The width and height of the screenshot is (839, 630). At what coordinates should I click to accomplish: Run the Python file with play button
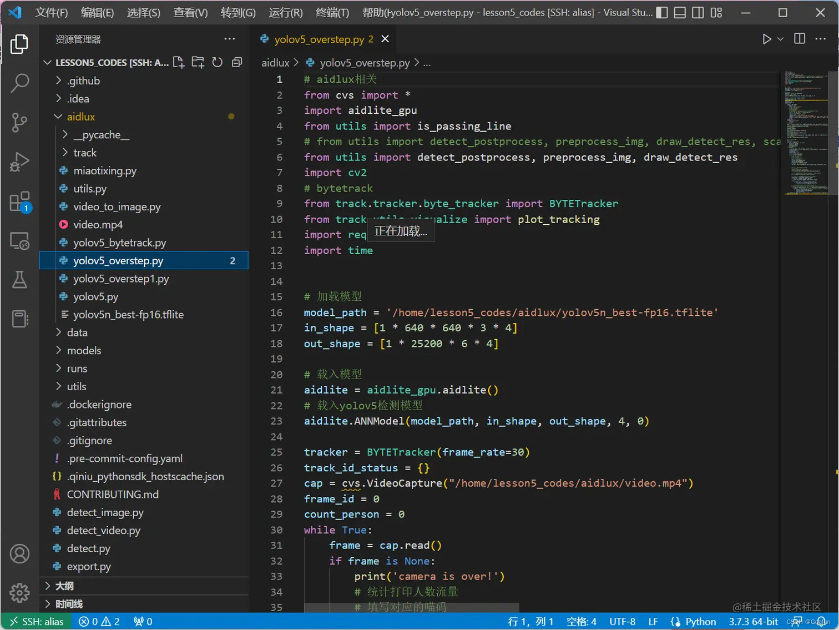[x=766, y=39]
